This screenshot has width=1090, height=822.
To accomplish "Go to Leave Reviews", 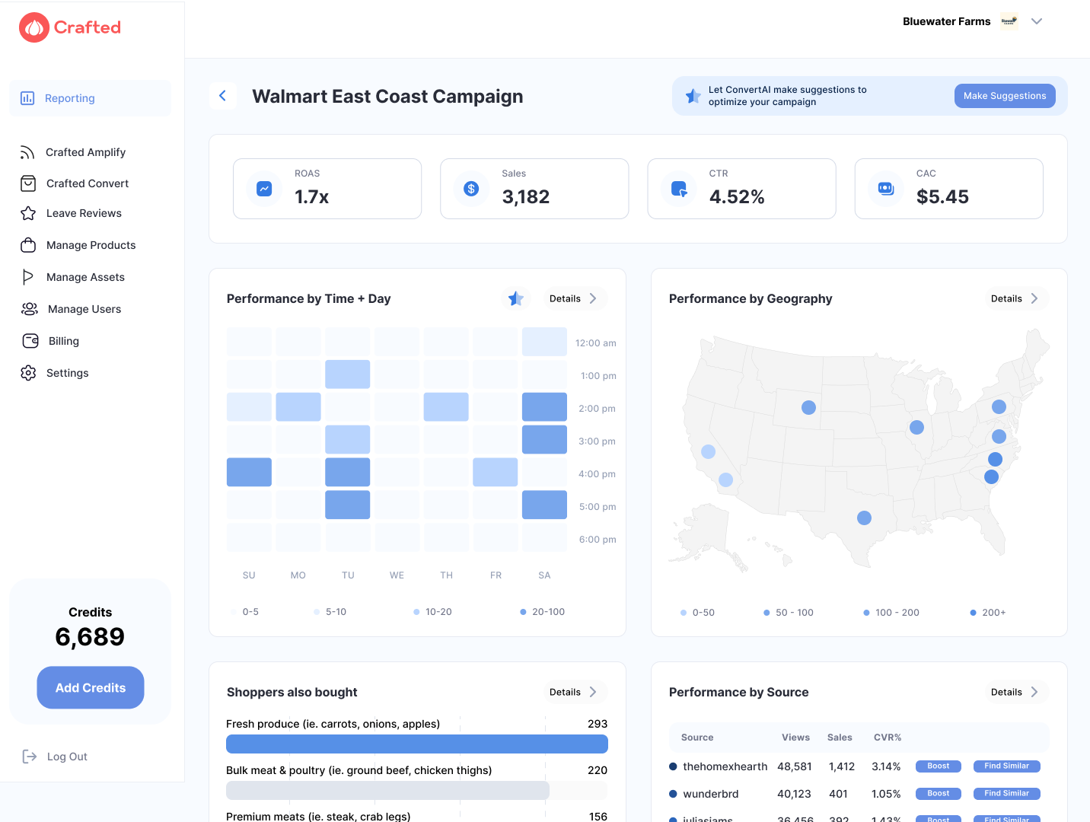I will pyautogui.click(x=84, y=213).
